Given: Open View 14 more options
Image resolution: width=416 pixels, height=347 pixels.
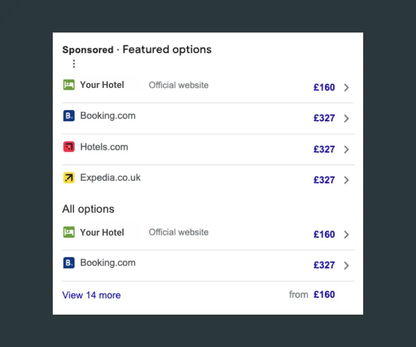Looking at the screenshot, I should tap(91, 295).
